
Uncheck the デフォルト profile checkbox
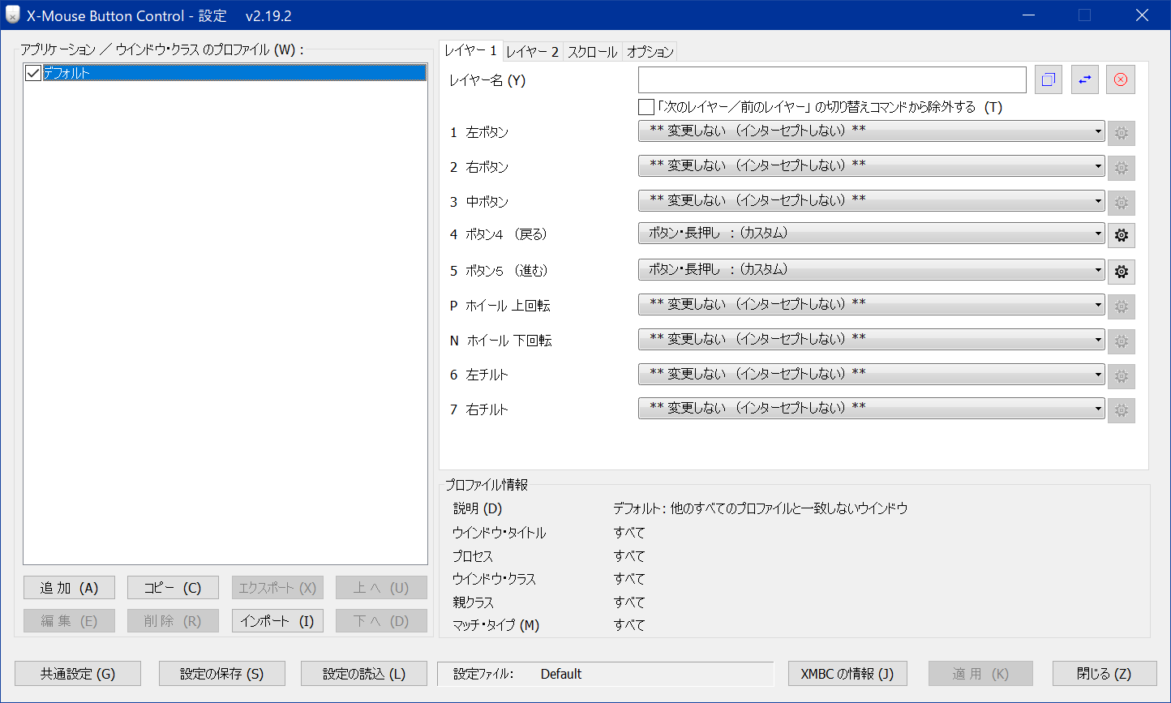(x=33, y=73)
